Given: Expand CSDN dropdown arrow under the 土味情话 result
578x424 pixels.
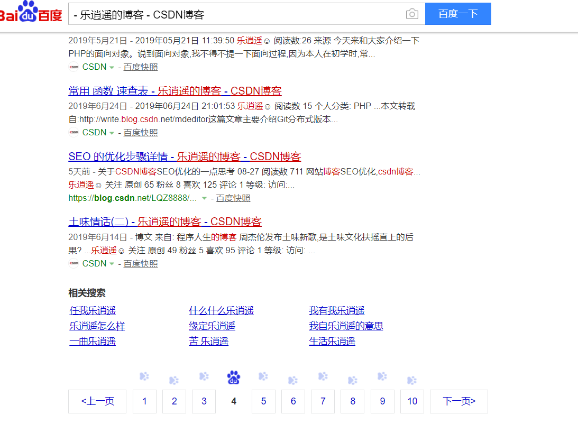Looking at the screenshot, I should [112, 264].
